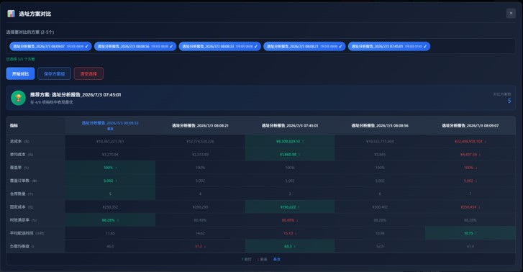523x272 pixels.
Task: Deselect the 2026/7/3 08:09:07 plan chip
Action: coord(50,46)
